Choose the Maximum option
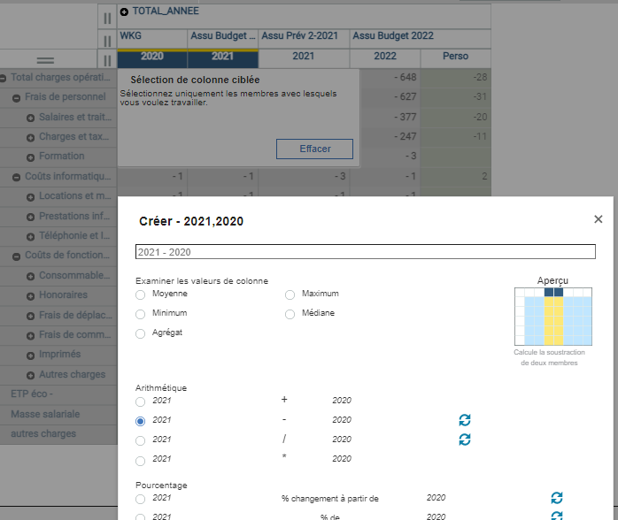 pos(290,294)
